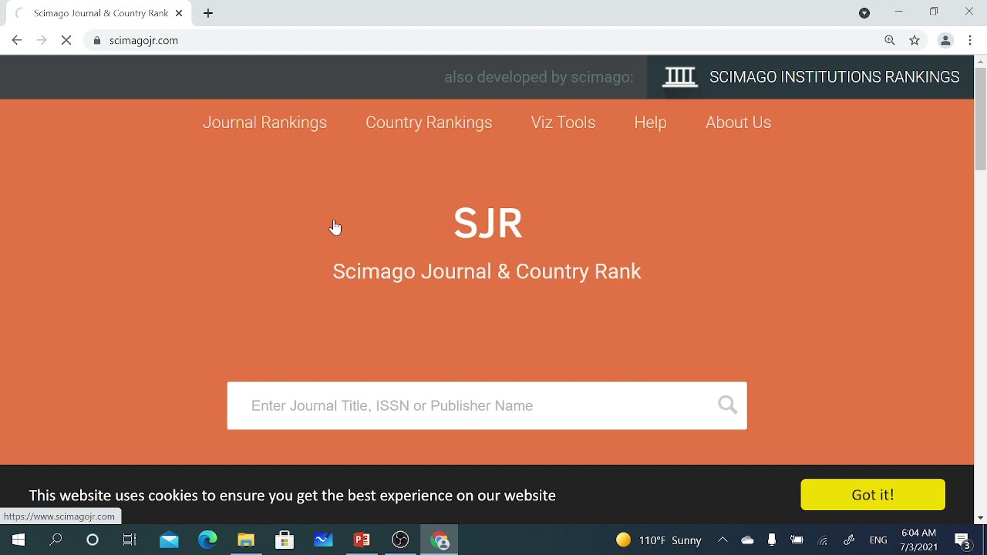The width and height of the screenshot is (987, 555).
Task: Bookmark this page with star icon
Action: (x=915, y=40)
